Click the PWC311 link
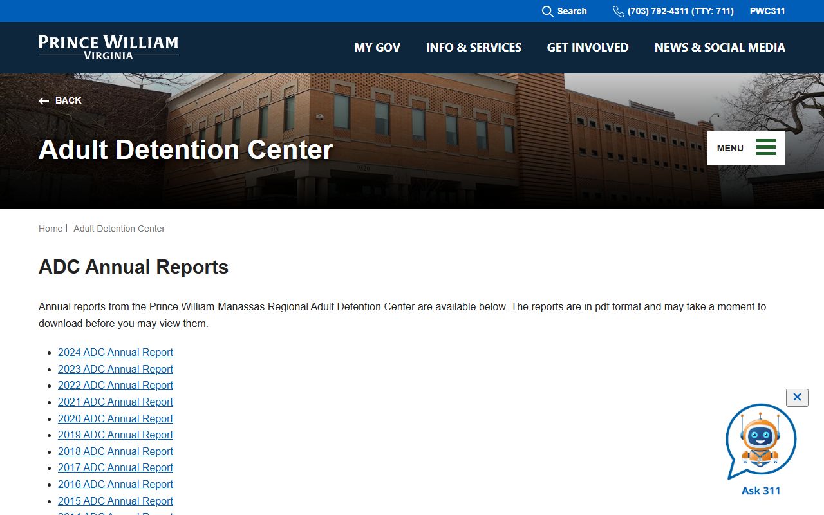This screenshot has width=824, height=515. (x=767, y=11)
